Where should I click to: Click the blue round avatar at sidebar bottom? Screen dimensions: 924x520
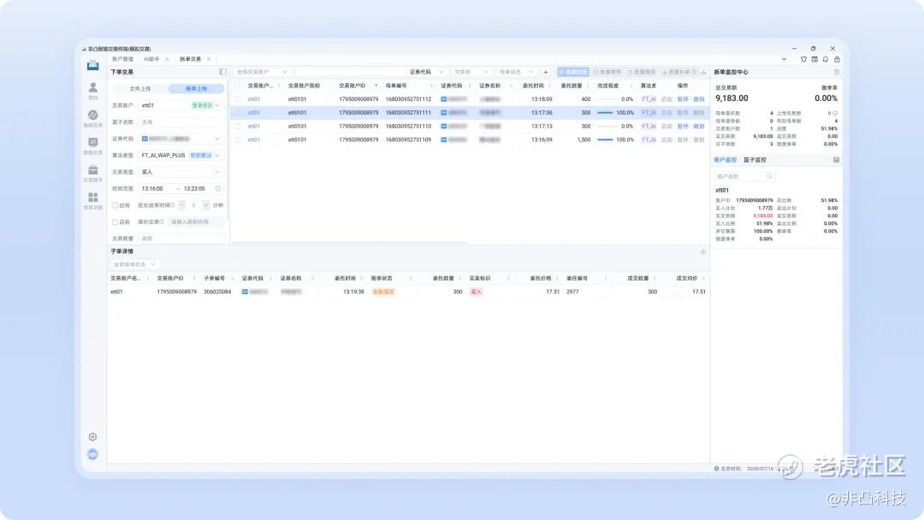(92, 454)
